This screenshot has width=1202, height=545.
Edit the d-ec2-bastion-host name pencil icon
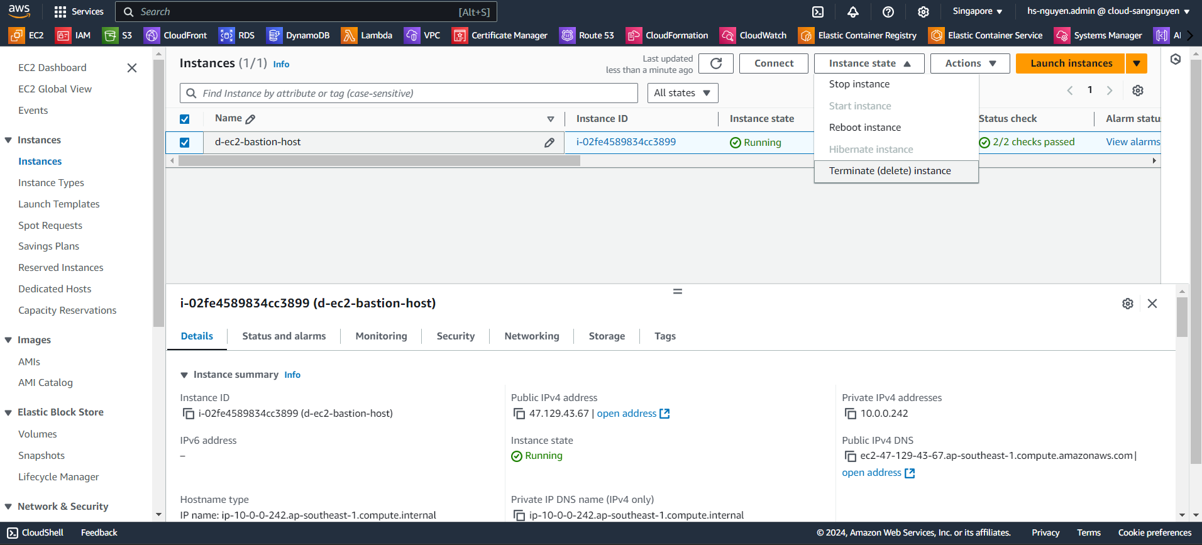pos(549,143)
